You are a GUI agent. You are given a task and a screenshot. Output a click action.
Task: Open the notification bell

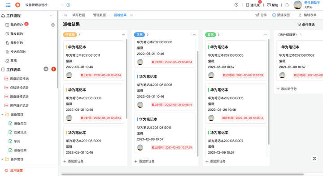[x=287, y=5]
